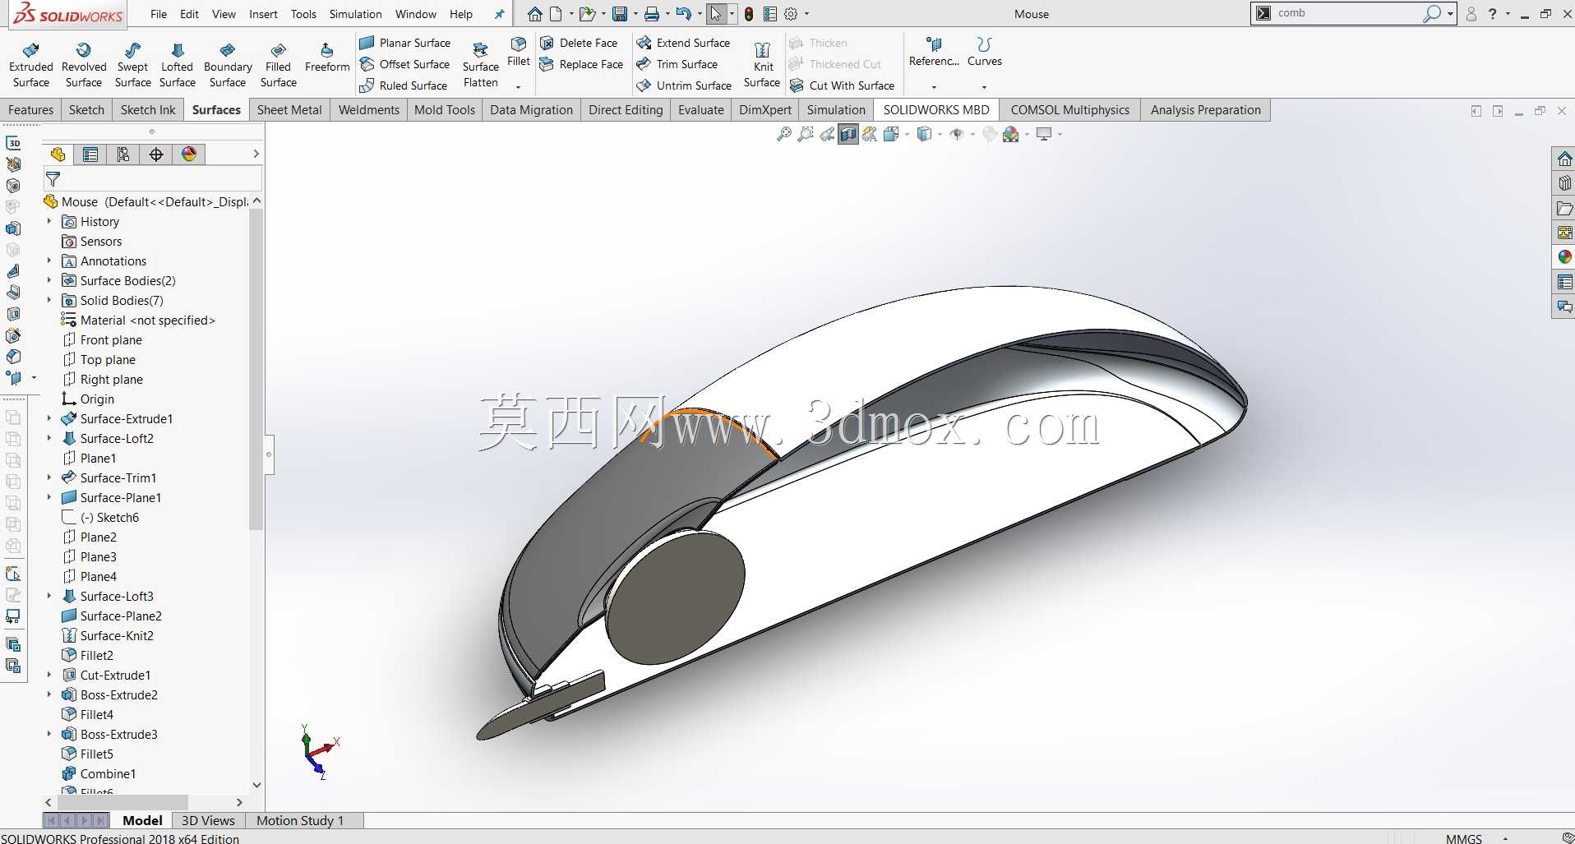
Task: Click the Save icon
Action: click(x=620, y=14)
